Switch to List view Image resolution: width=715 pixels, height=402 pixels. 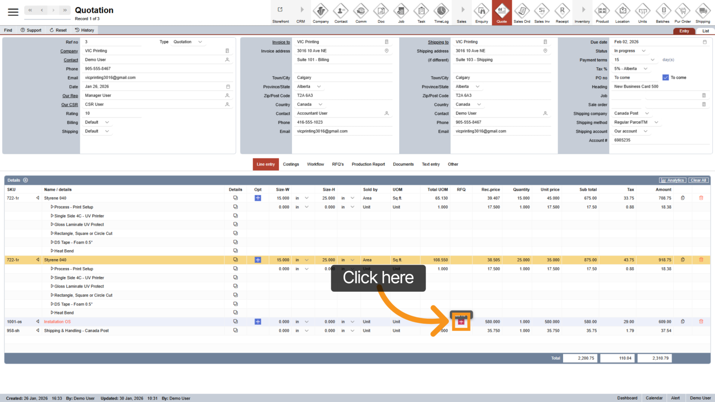click(705, 31)
